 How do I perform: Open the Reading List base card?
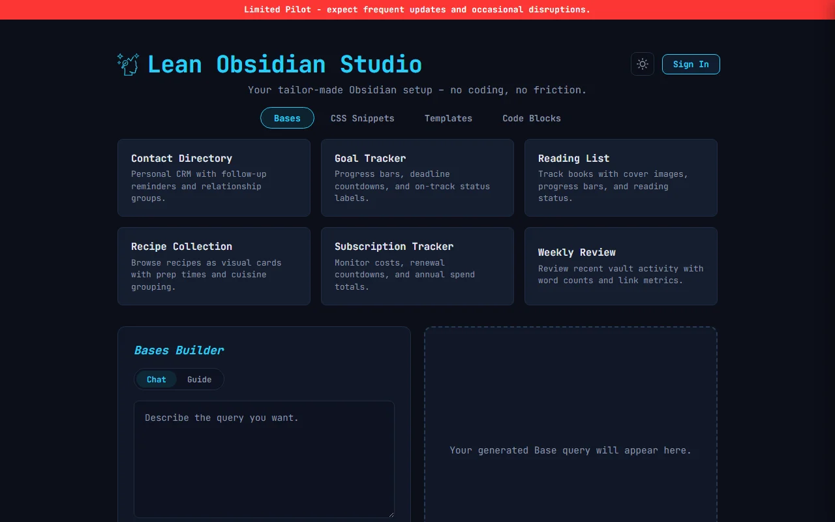620,177
